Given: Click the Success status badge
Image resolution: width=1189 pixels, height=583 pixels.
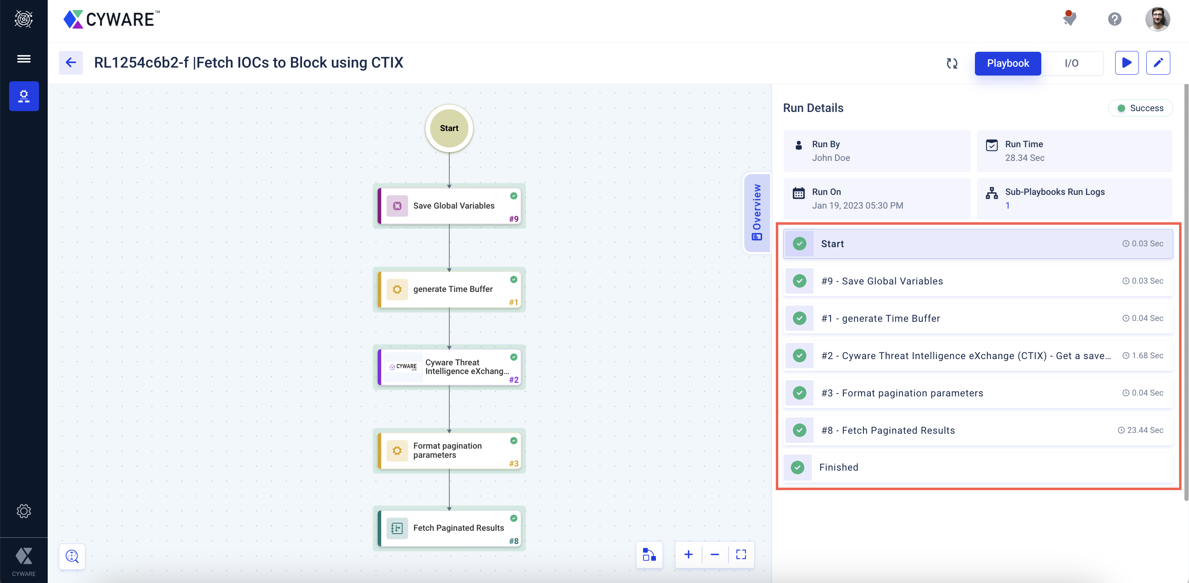Looking at the screenshot, I should click(1140, 108).
